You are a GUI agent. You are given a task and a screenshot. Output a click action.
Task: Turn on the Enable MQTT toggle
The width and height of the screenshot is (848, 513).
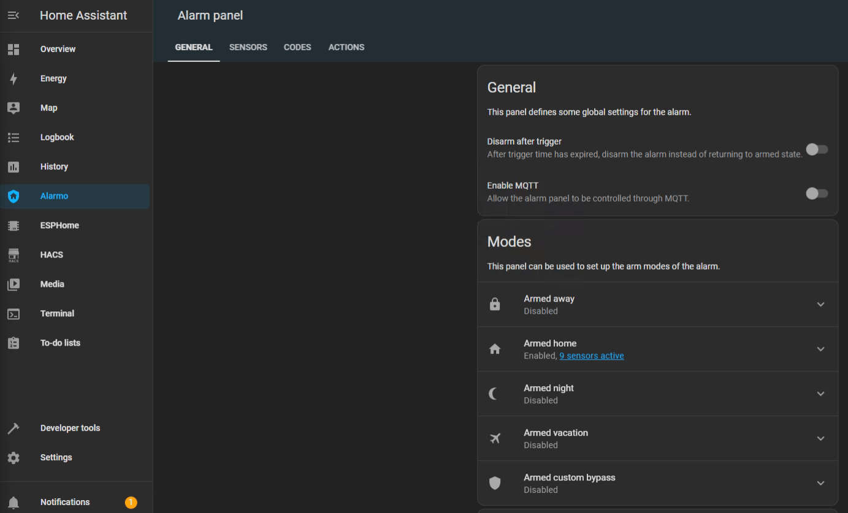click(816, 193)
